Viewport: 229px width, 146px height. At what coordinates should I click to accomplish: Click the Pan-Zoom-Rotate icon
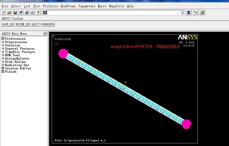click(21, 13)
